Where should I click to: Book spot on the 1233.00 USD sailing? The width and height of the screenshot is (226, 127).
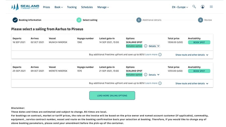click(x=199, y=71)
